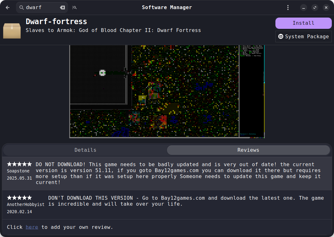334x237 pixels.
Task: Switch to the Details tab
Action: [x=85, y=150]
